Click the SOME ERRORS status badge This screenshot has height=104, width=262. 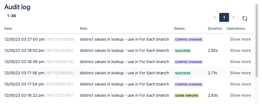pyautogui.click(x=187, y=96)
